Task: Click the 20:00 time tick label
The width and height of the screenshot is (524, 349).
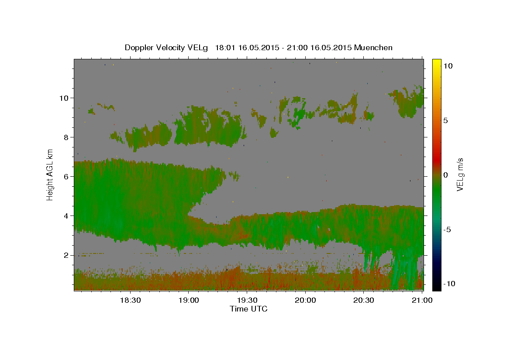Action: [x=305, y=301]
